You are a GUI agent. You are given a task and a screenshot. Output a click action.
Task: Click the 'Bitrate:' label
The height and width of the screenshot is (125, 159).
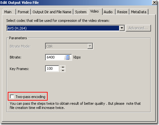click(x=15, y=57)
